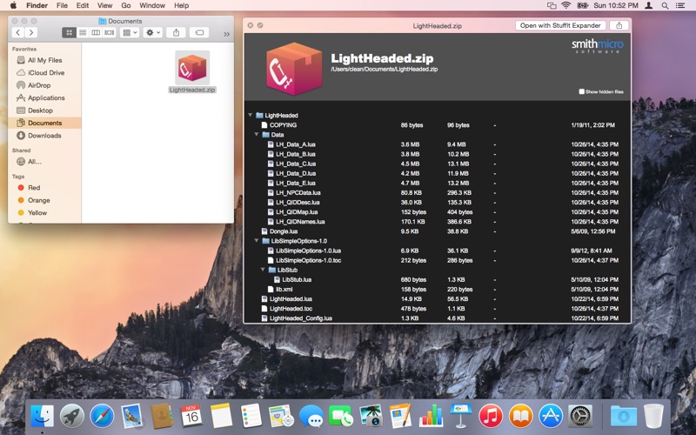Select LightHeaded_Config.lua file entry
The image size is (696, 435).
pos(300,318)
